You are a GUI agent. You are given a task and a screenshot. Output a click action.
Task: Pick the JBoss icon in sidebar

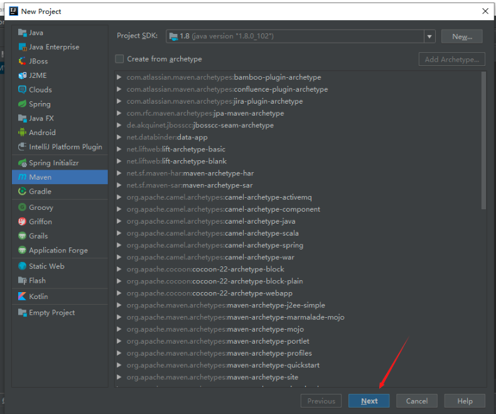click(x=22, y=61)
